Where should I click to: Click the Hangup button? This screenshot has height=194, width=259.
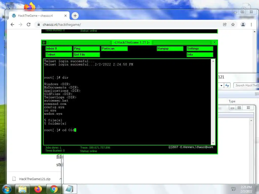tap(170, 48)
